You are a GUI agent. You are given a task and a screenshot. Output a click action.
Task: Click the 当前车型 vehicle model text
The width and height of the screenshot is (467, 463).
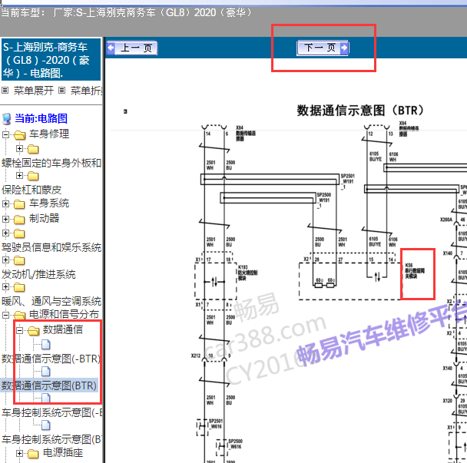[x=126, y=13]
